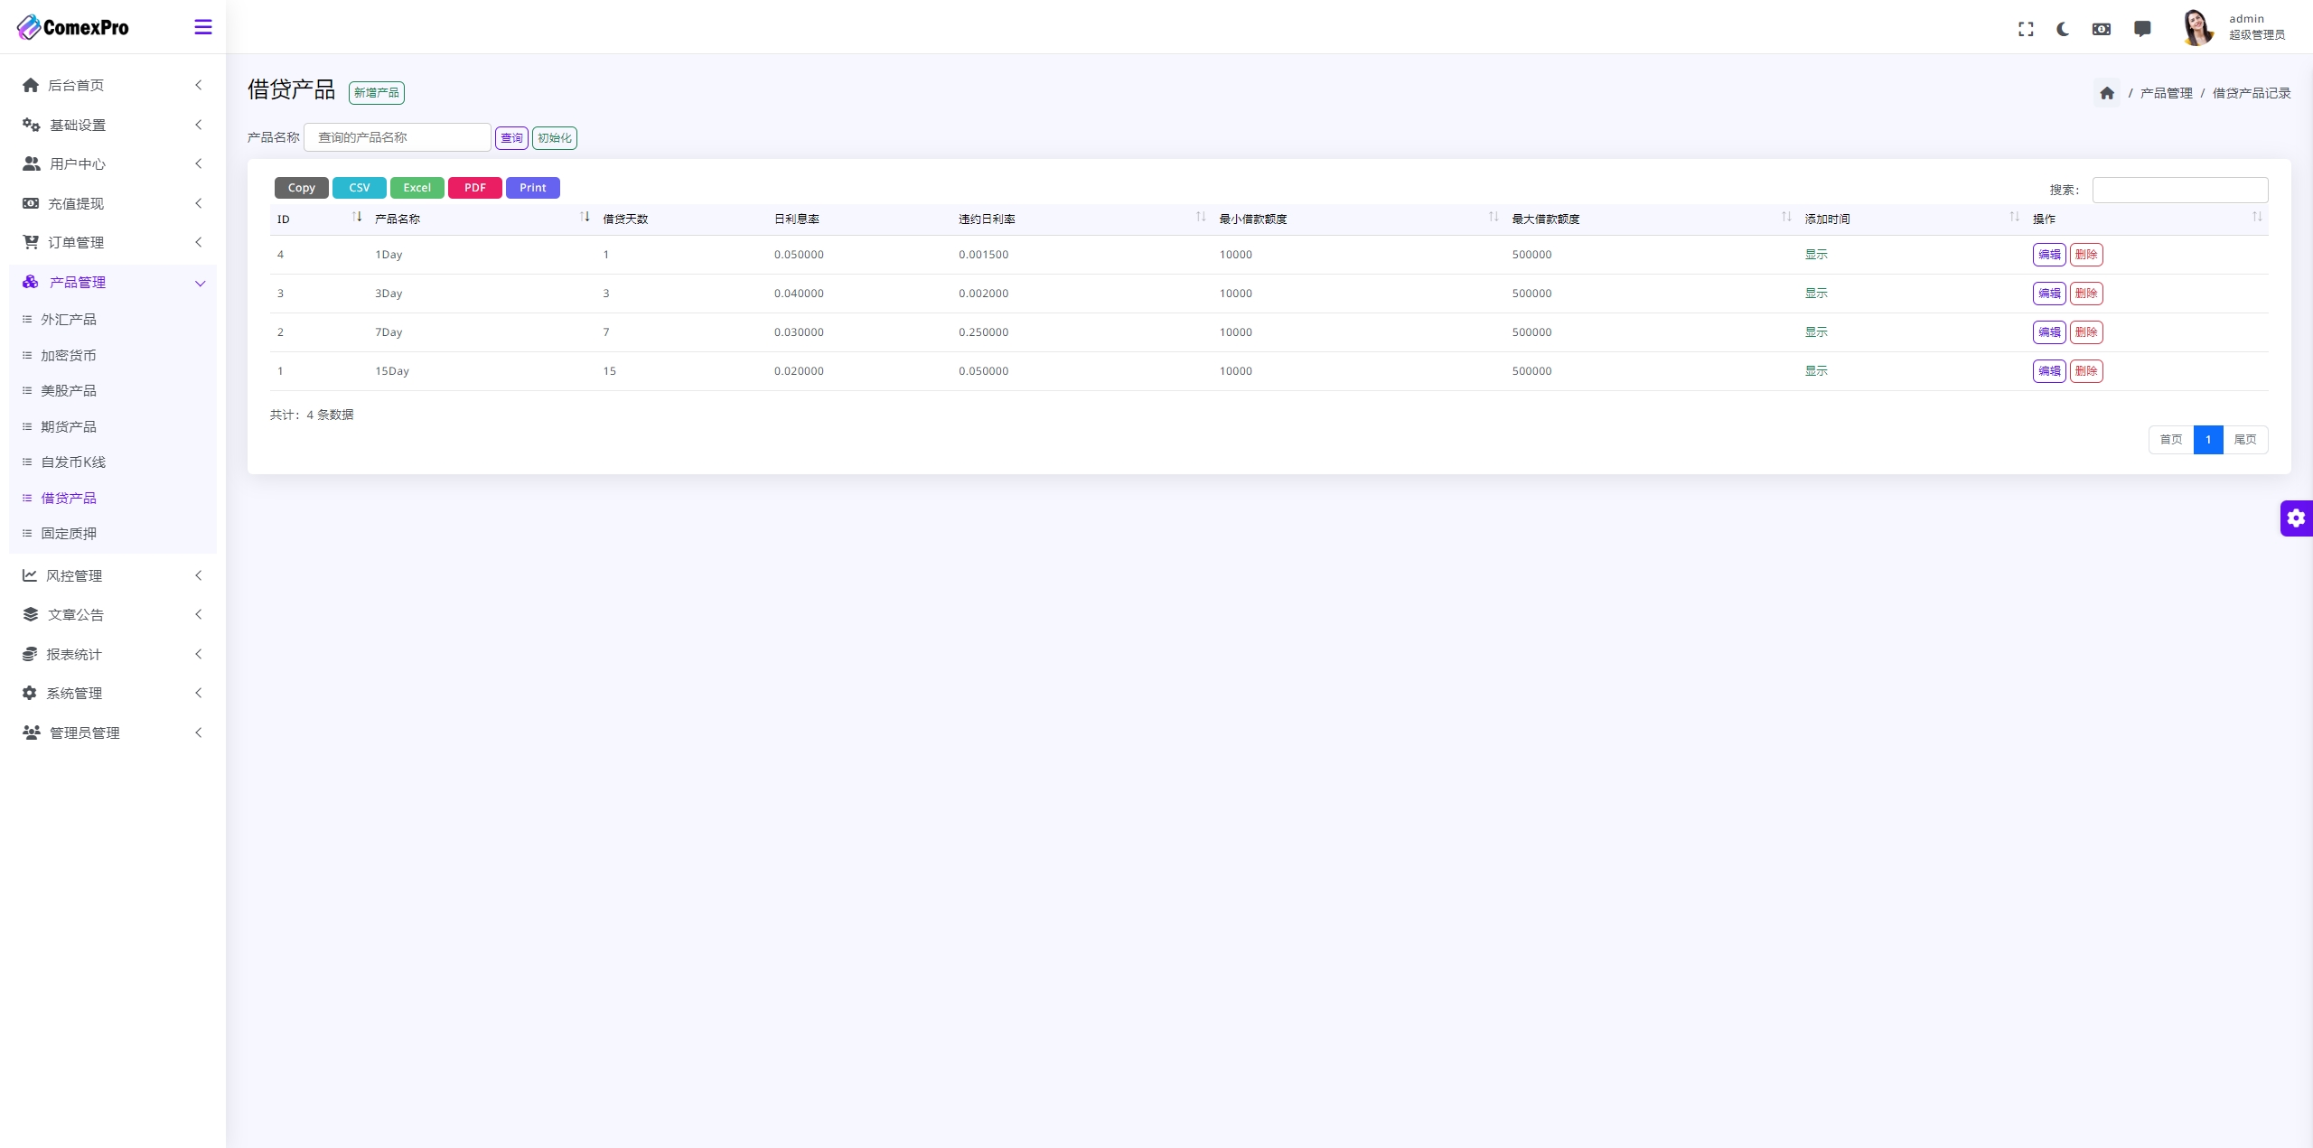Toggle visibility for 3Day product

tap(1817, 292)
